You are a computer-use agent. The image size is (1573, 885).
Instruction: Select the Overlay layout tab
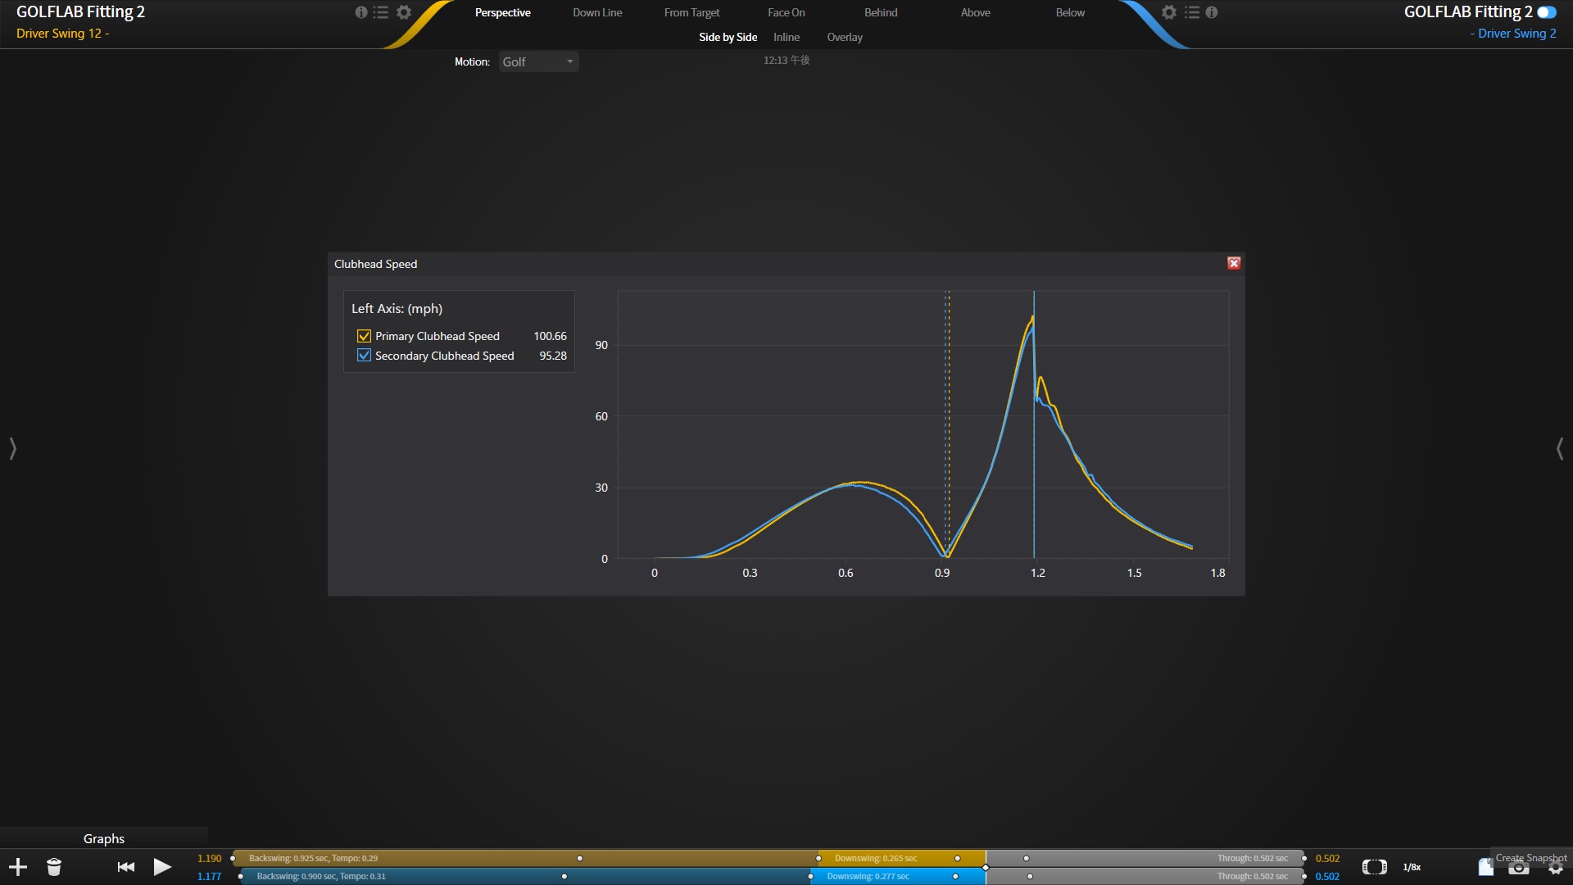click(845, 37)
